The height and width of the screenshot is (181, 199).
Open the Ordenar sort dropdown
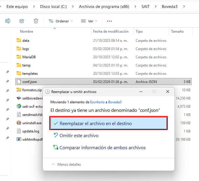tap(60, 21)
